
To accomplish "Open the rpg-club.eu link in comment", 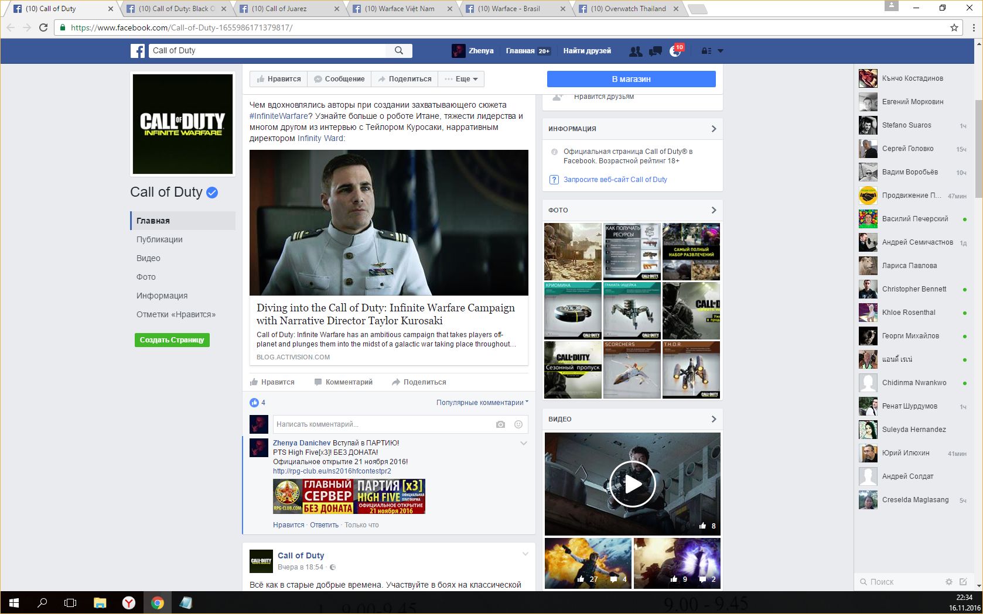I will [x=332, y=471].
